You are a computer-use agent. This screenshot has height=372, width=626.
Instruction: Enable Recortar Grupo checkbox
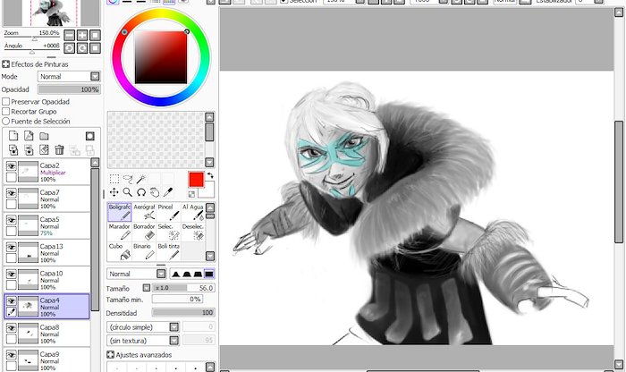pos(6,112)
